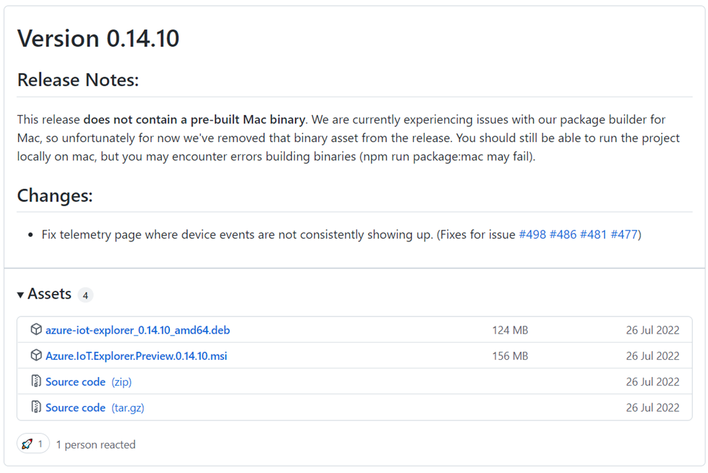Open issue #481 link
The width and height of the screenshot is (708, 473).
[593, 234]
